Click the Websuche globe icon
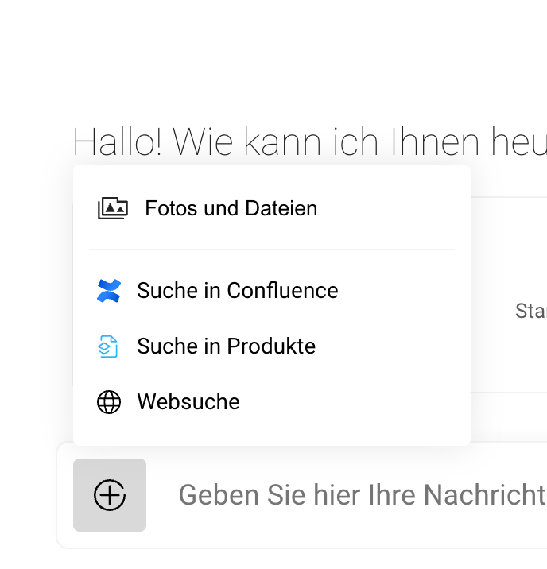Viewport: 547px width, 569px height. [x=108, y=402]
